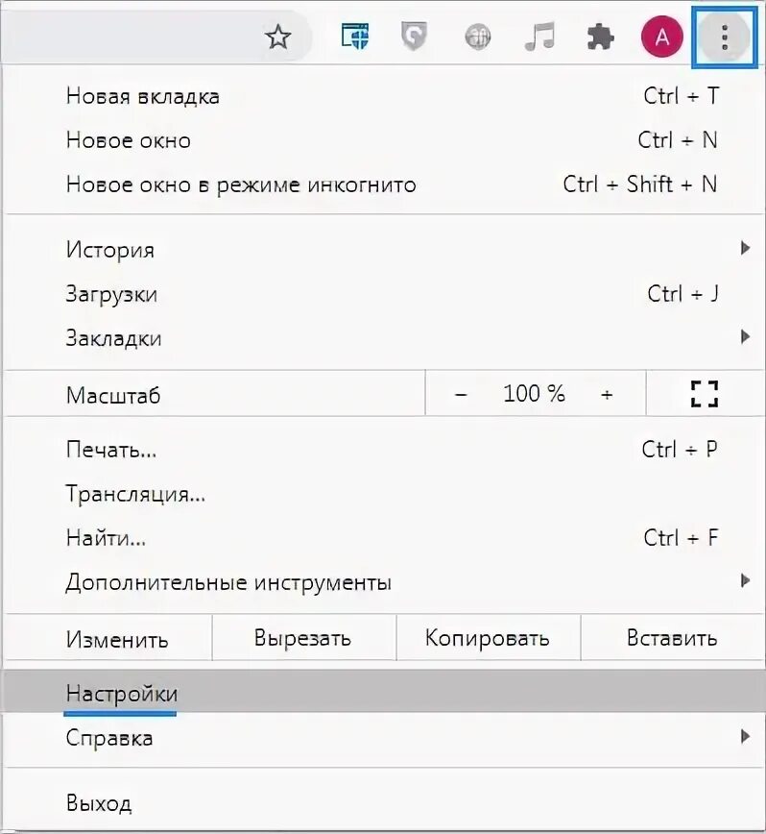Click the gray shield extension icon

[416, 37]
